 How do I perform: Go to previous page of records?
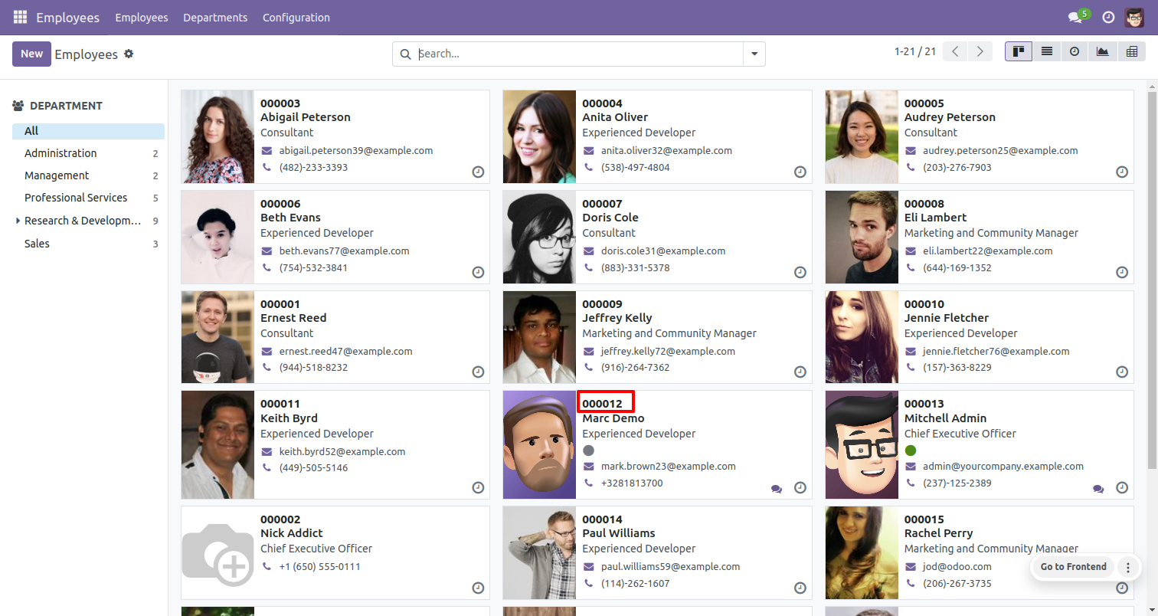coord(955,51)
